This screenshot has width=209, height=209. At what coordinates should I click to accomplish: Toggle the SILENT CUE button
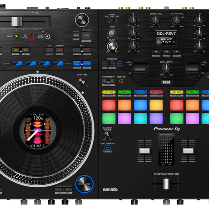pyautogui.click(x=121, y=81)
